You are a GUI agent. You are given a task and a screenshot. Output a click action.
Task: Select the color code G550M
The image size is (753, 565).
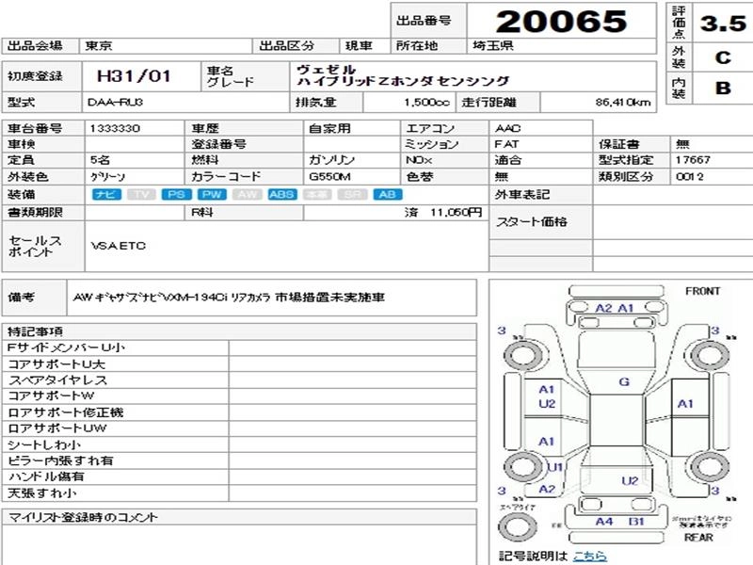(329, 177)
